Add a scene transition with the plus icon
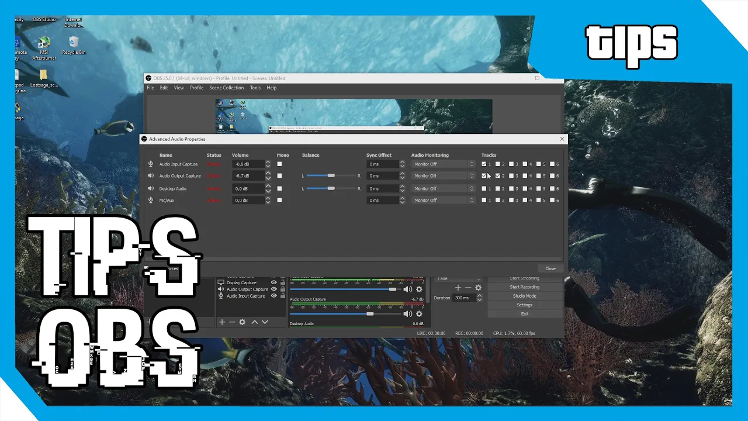The image size is (748, 421). click(458, 288)
